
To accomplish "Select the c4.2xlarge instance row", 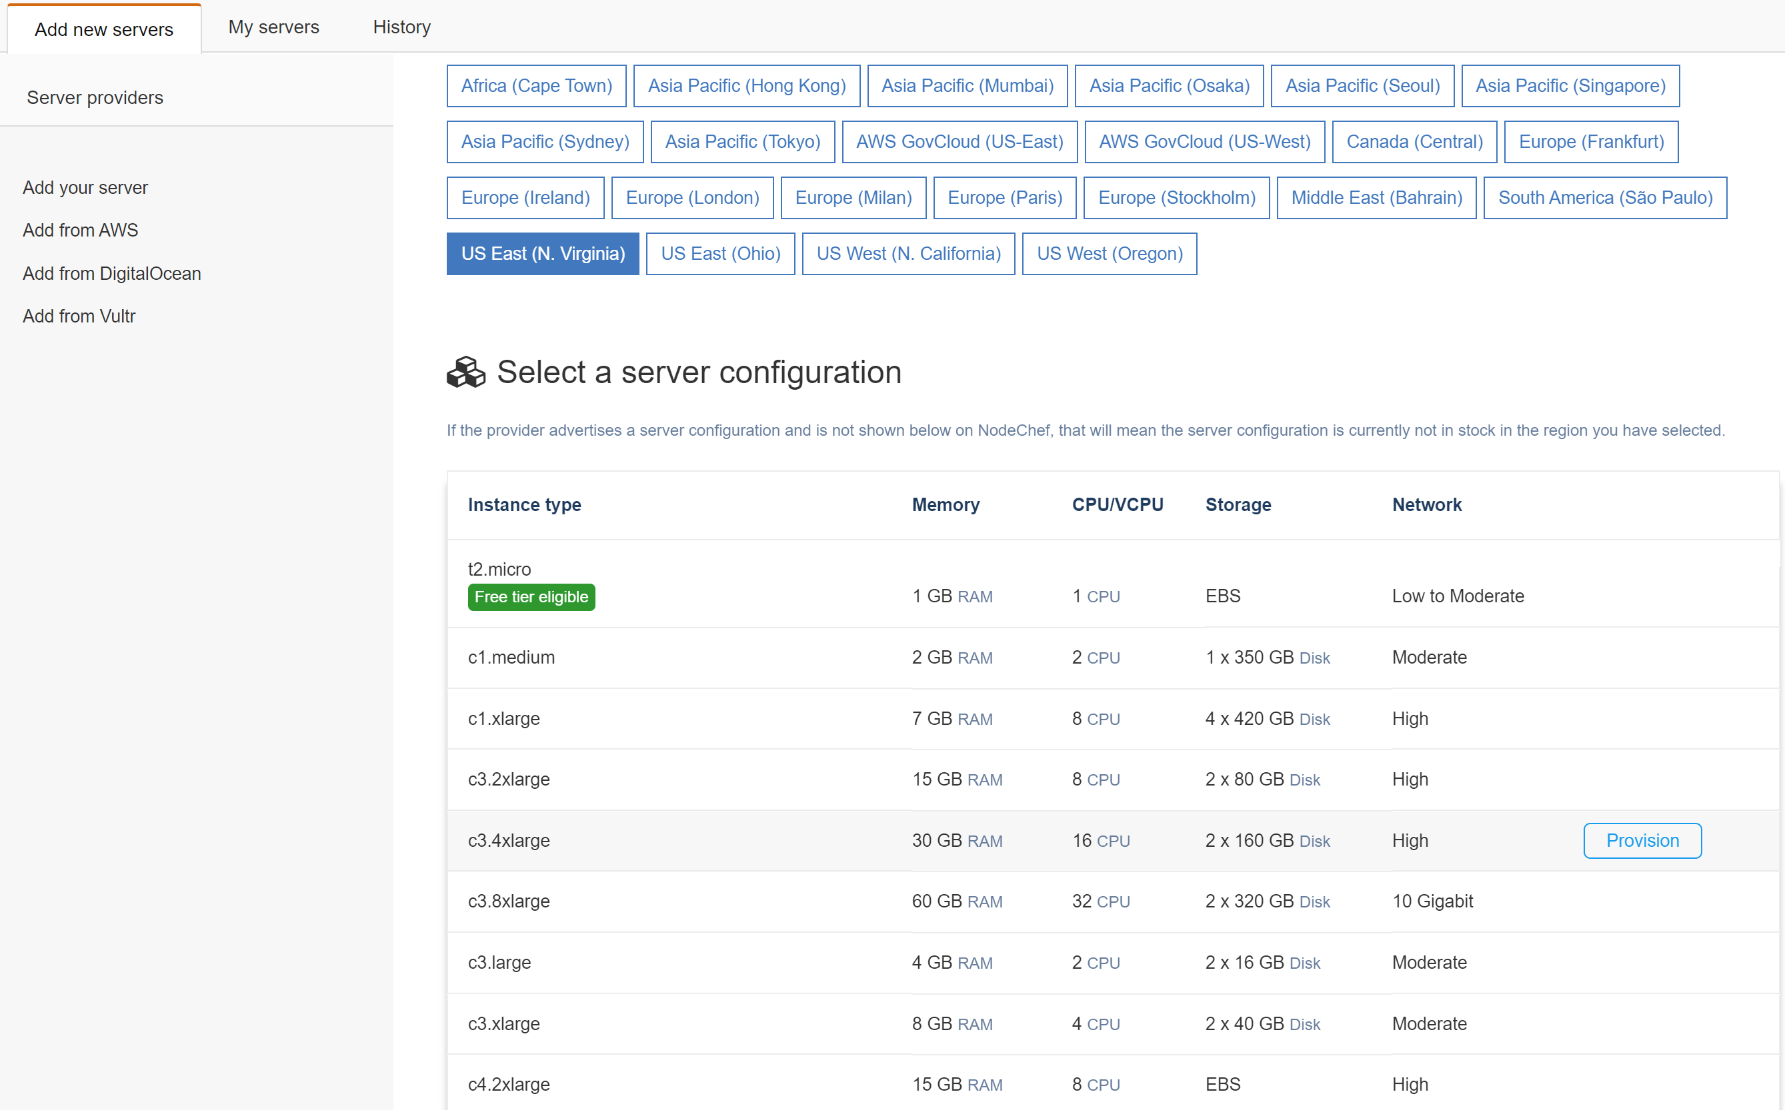I will pos(1112,1084).
